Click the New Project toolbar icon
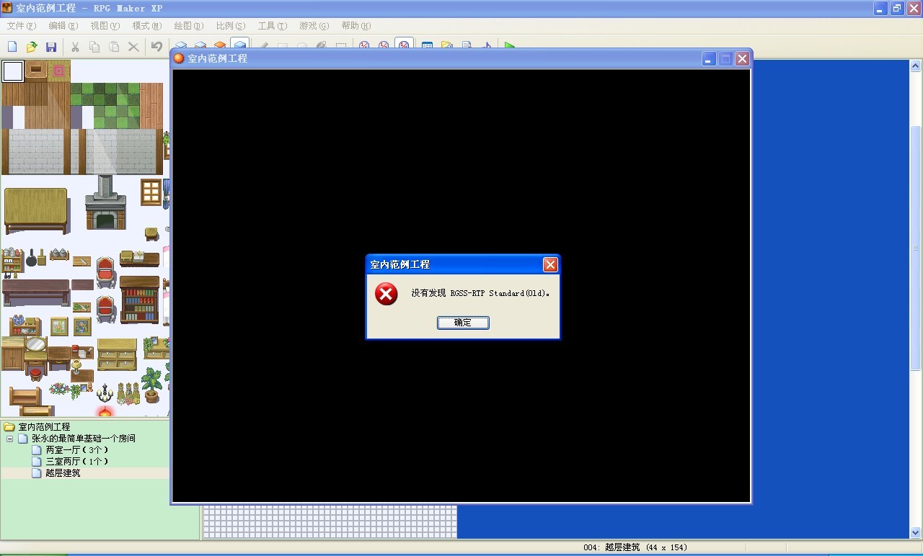The width and height of the screenshot is (923, 556). tap(12, 47)
